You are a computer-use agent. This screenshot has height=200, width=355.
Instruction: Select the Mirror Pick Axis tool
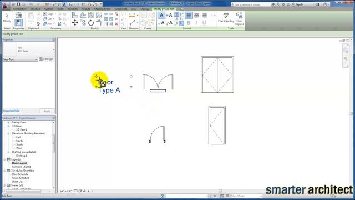91,15
